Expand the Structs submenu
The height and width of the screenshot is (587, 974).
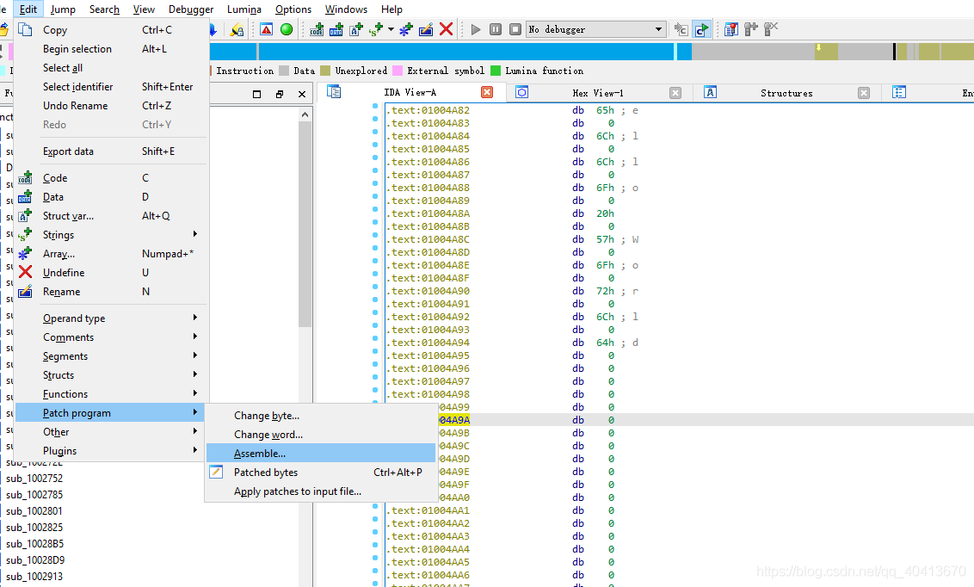(111, 375)
